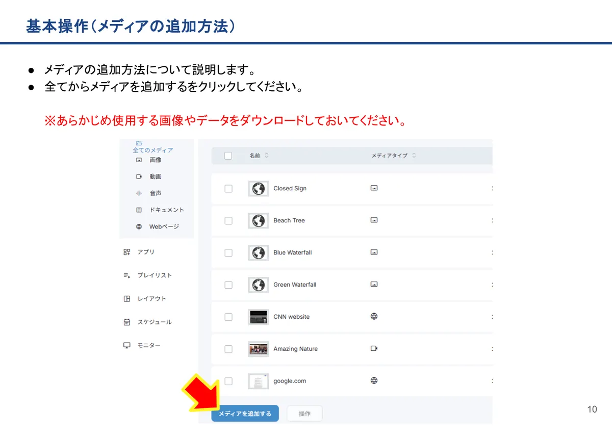Click web type globe icon in google.com row
This screenshot has width=612, height=433.
click(x=374, y=380)
